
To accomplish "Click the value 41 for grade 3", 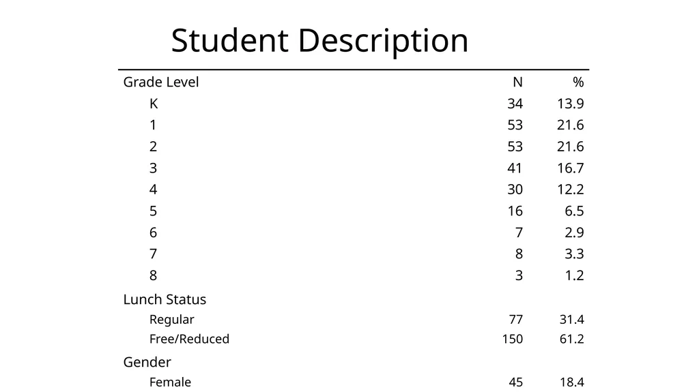I will 515,168.
